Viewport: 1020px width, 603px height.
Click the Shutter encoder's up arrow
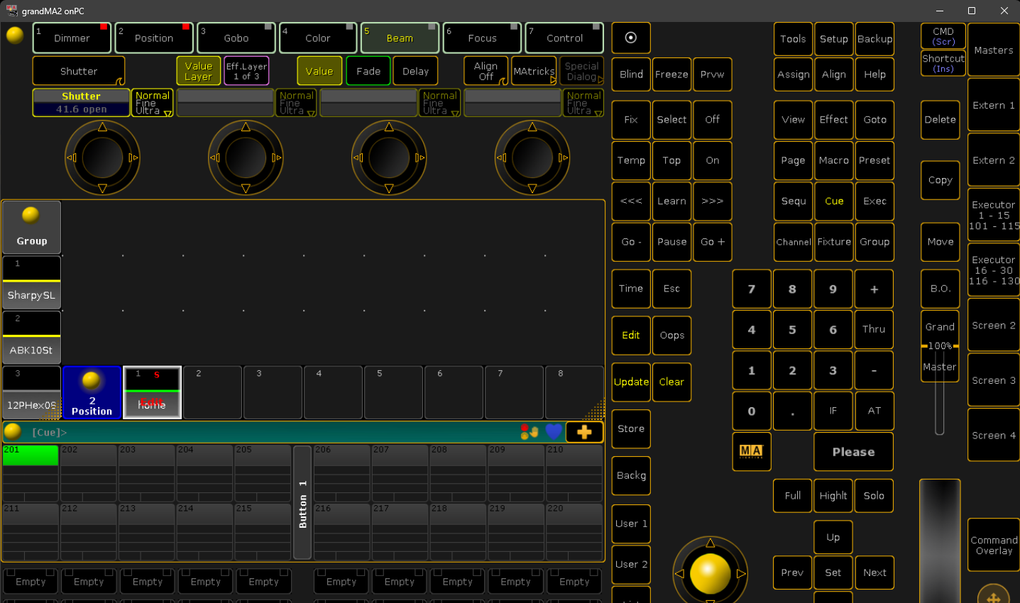[102, 127]
